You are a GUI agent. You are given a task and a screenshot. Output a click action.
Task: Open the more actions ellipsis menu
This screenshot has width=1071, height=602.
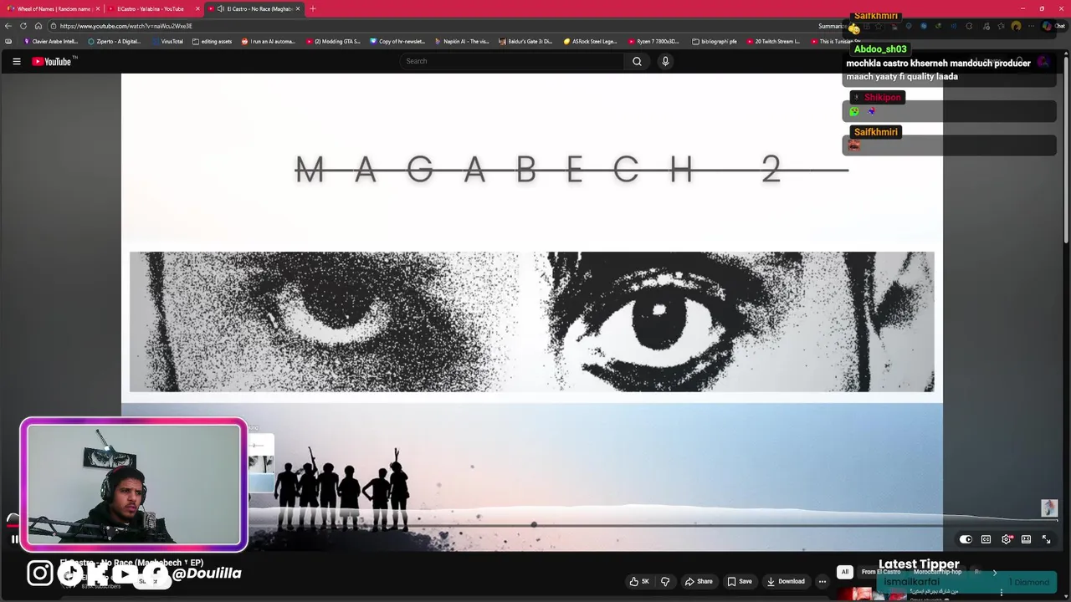822,581
